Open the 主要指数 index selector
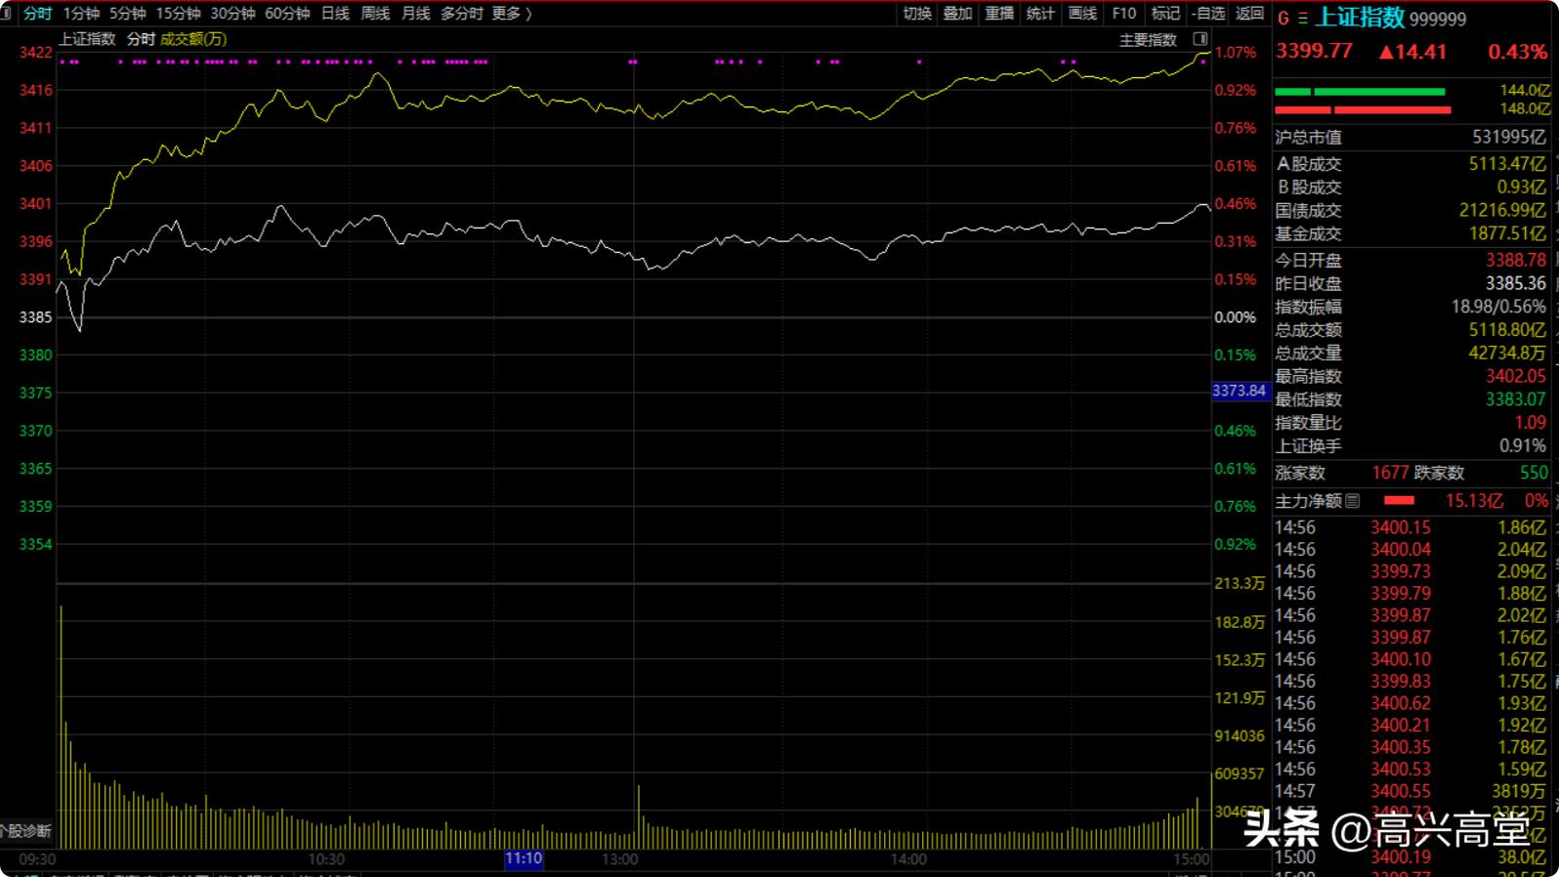 [x=1148, y=40]
